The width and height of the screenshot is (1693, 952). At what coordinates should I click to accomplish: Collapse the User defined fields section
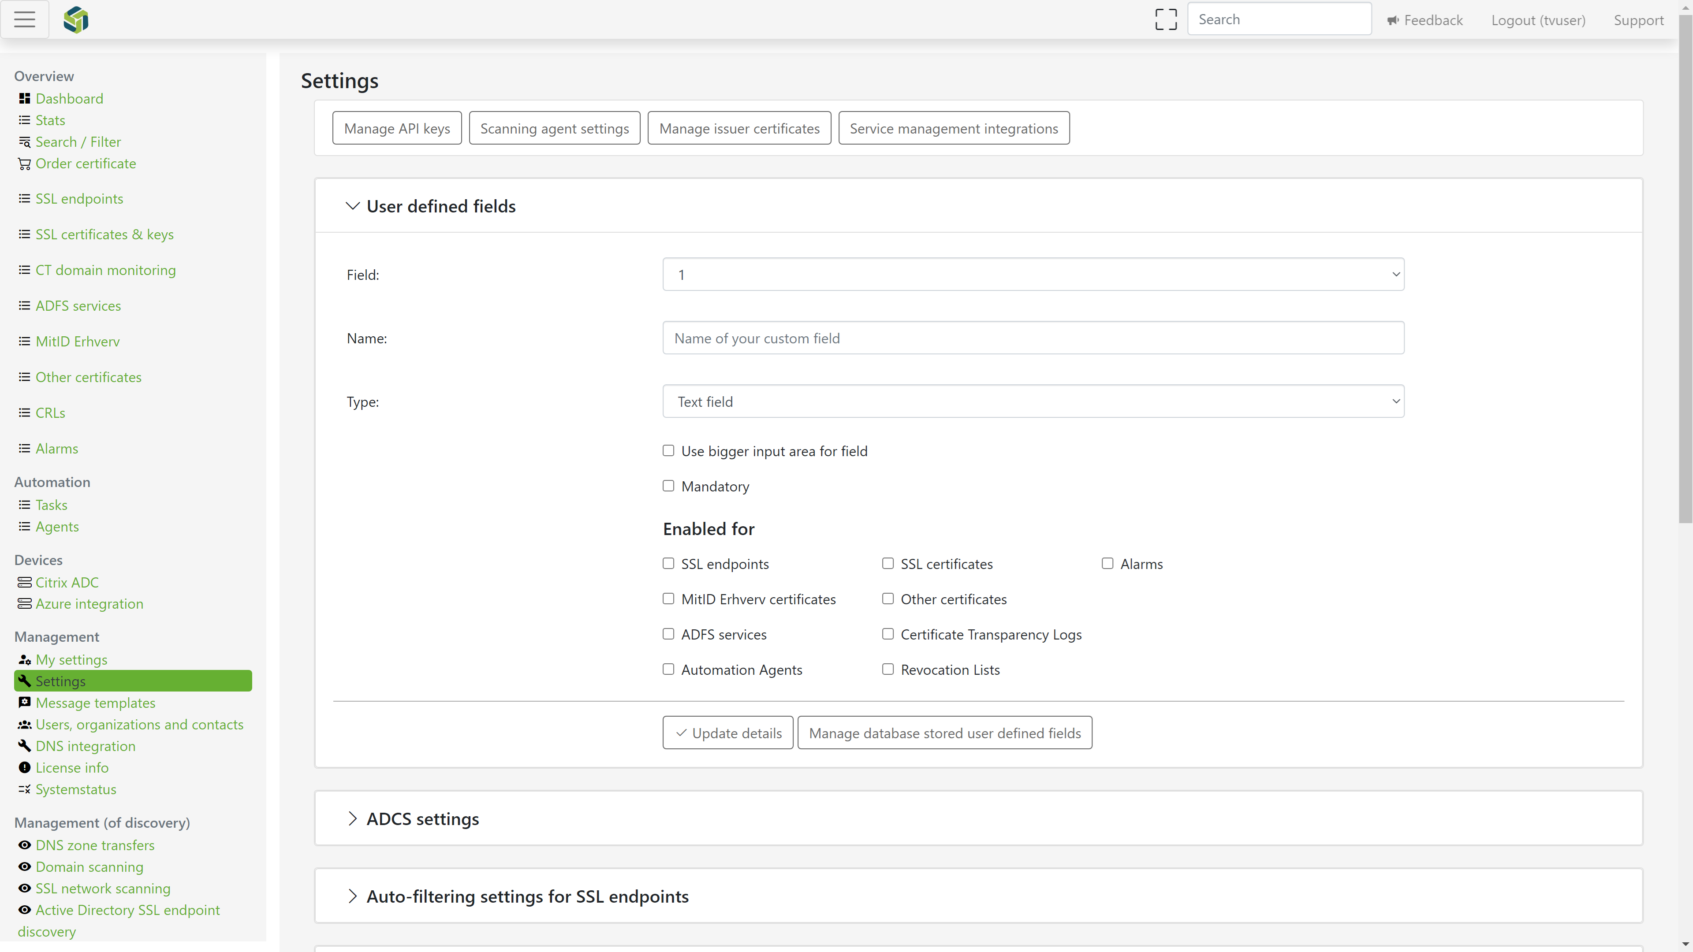coord(352,206)
